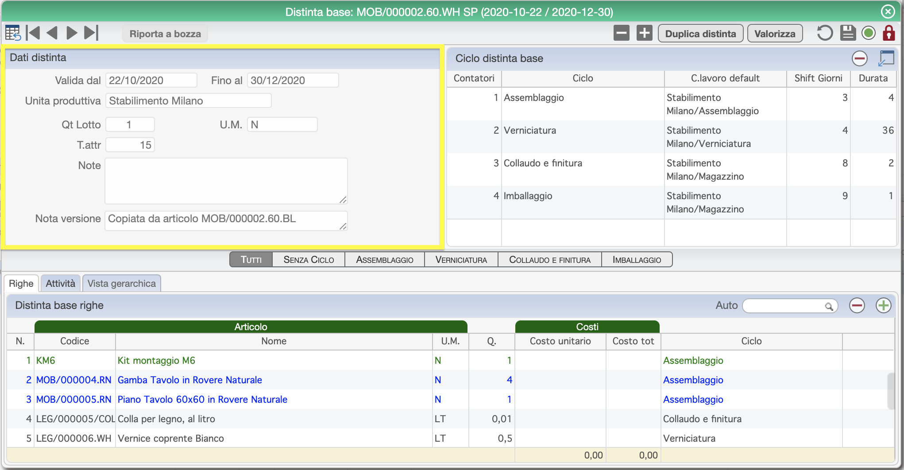Click the Shift Giorni column header
The width and height of the screenshot is (904, 470).
(818, 78)
